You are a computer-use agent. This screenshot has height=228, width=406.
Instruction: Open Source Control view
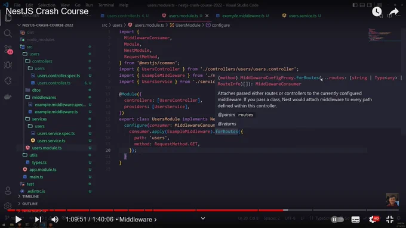[8, 49]
